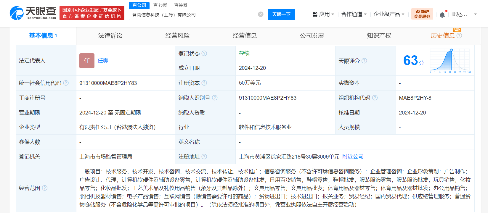Switch to the 法律诉讼 tab
Image resolution: width=488 pixels, height=213 pixels.
110,36
